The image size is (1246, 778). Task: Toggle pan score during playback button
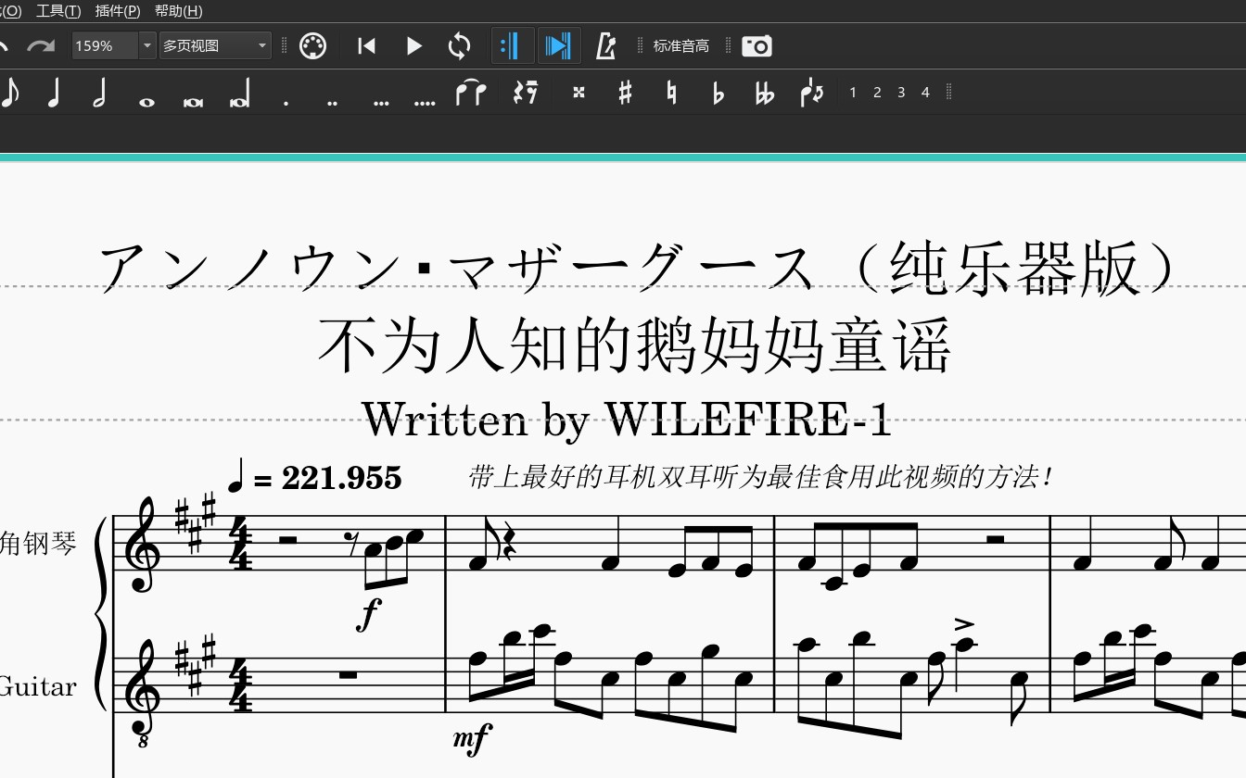point(559,45)
